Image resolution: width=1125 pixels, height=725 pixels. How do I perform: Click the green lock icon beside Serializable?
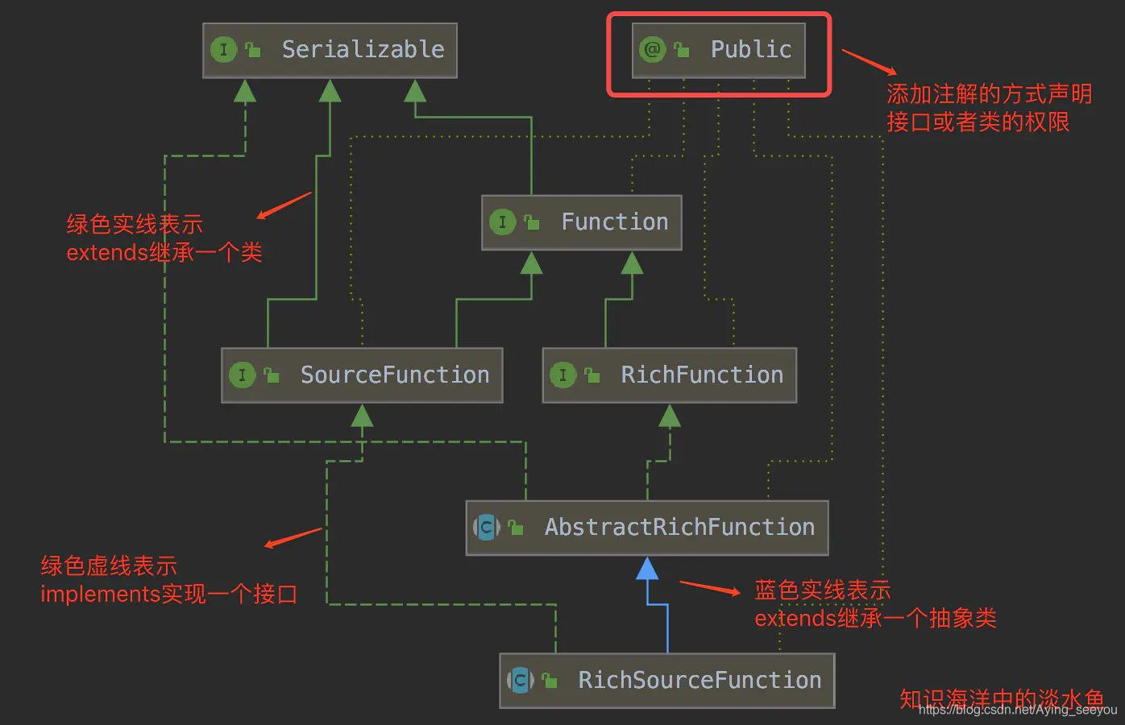[x=253, y=50]
